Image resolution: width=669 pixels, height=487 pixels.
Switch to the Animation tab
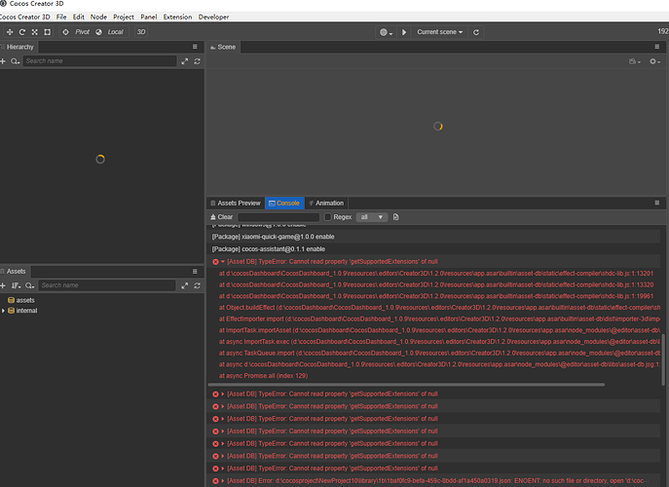(326, 204)
